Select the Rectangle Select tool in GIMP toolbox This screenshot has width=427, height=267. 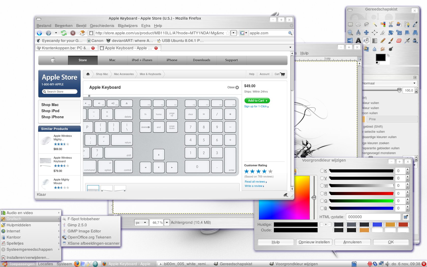tap(350, 24)
